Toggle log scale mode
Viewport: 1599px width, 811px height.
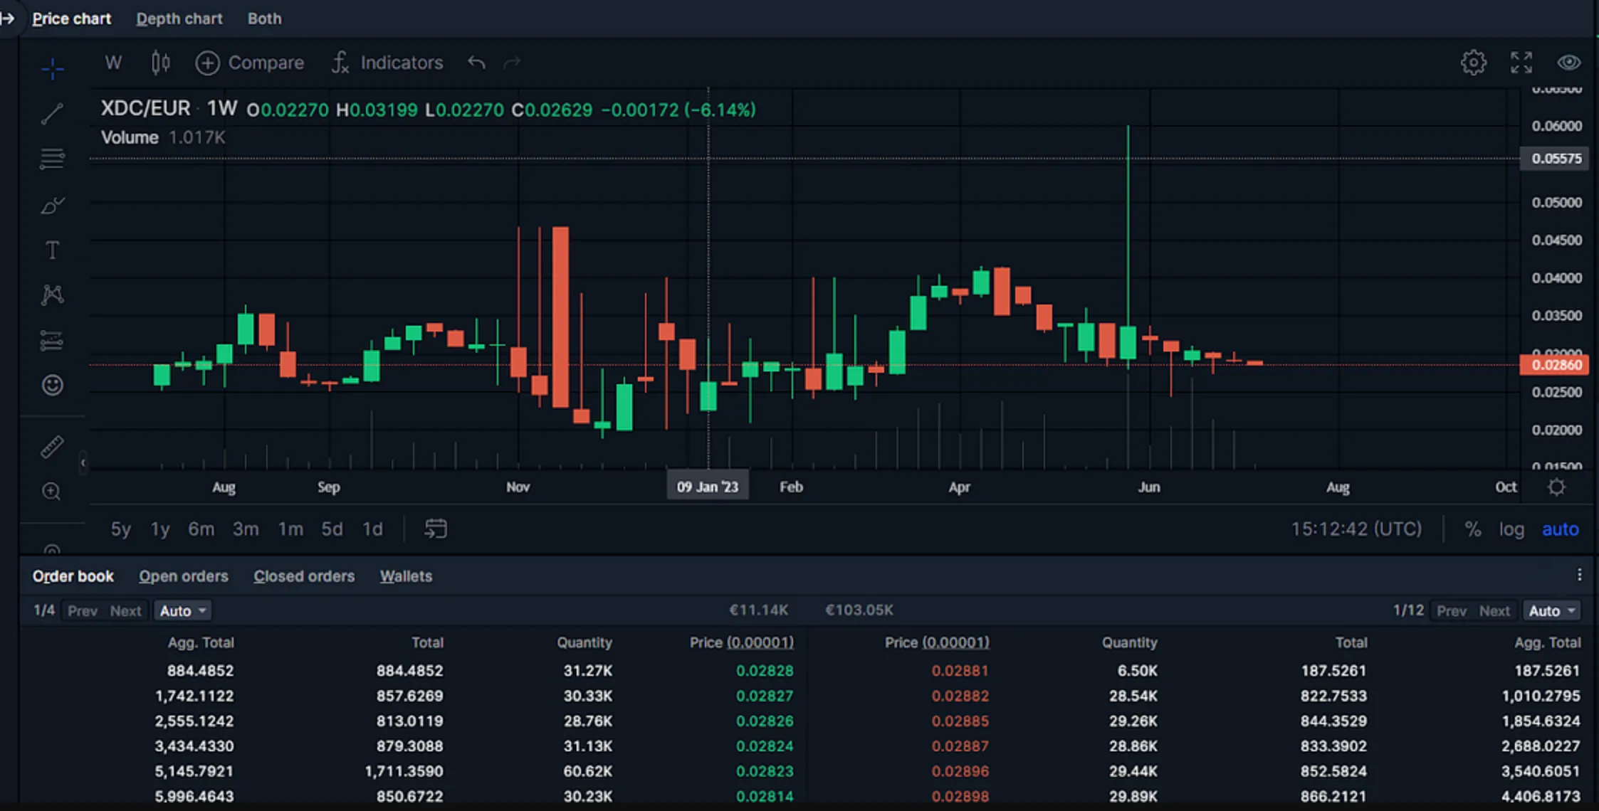pos(1511,529)
